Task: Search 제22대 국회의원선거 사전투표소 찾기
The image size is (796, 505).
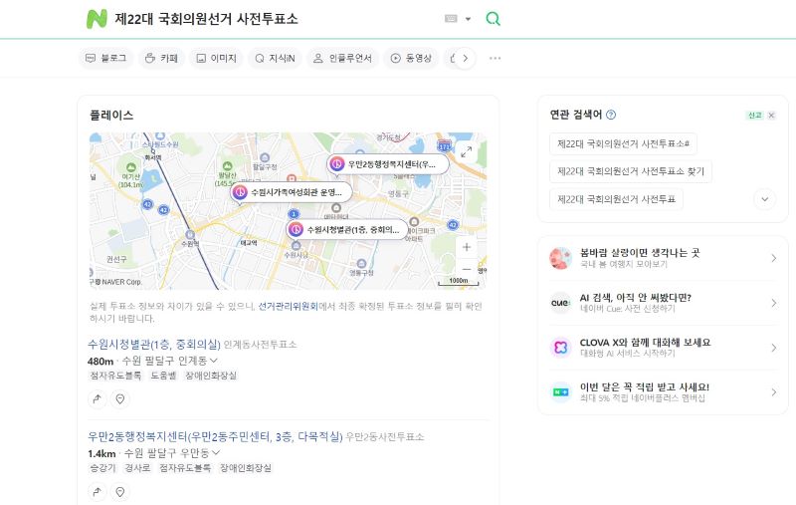Action: pyautogui.click(x=631, y=171)
